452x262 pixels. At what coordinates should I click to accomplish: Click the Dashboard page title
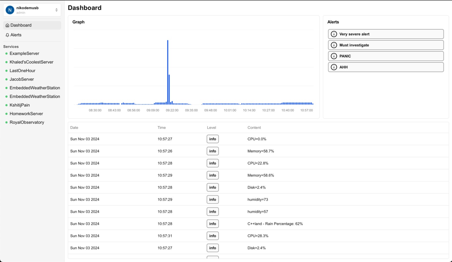(x=85, y=8)
